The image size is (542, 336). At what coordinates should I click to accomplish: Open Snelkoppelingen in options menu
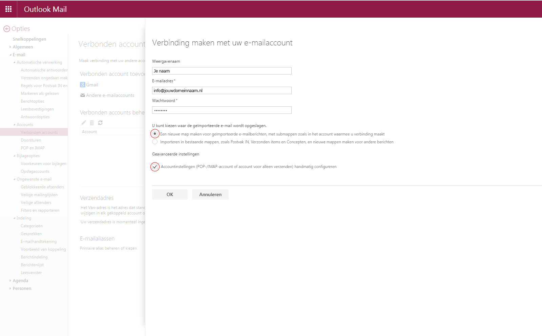[x=29, y=39]
